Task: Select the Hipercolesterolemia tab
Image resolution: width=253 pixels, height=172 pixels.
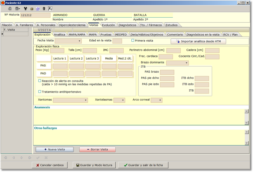Action: point(72,25)
